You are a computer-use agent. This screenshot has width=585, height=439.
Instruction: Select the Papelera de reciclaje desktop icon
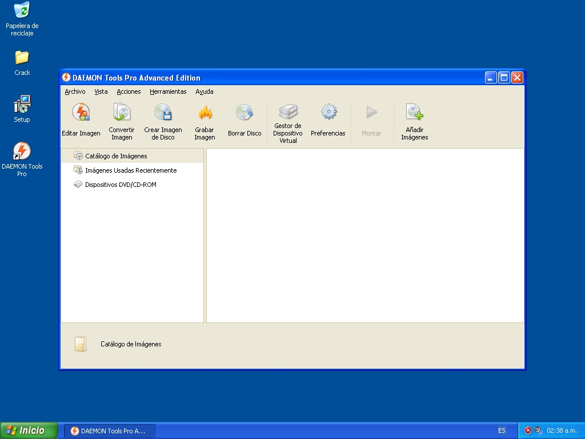[22, 19]
